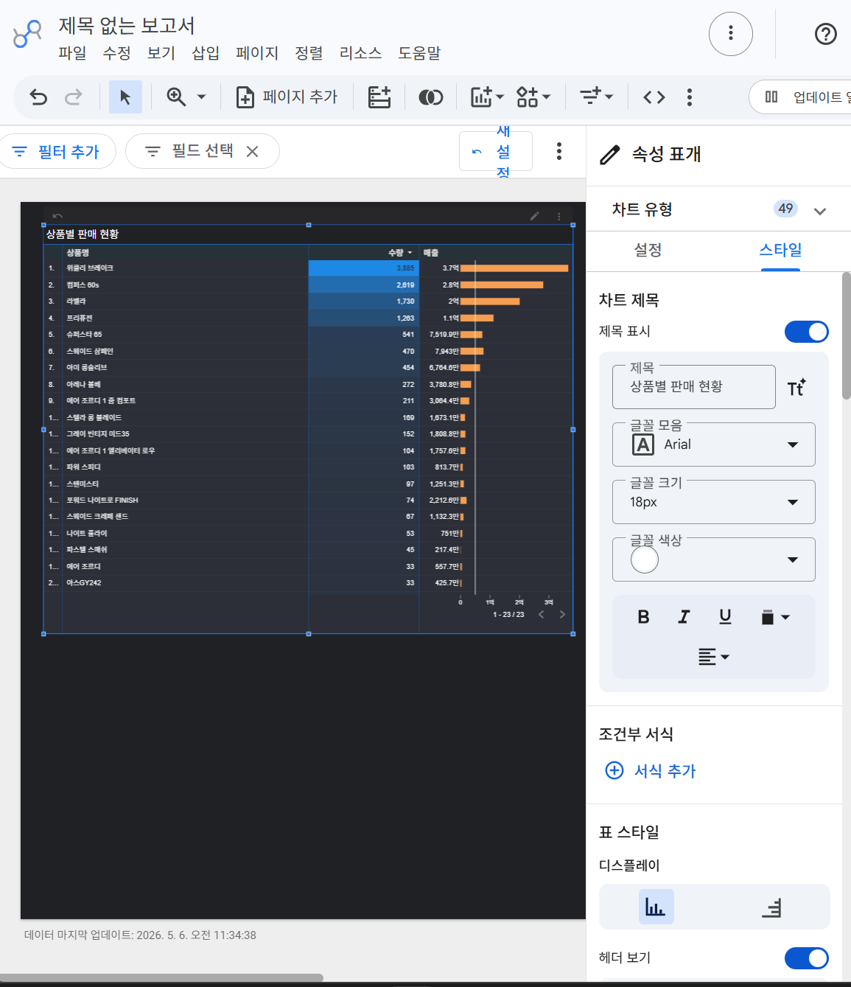The width and height of the screenshot is (851, 987).
Task: Open the title background fill color dropdown
Action: coord(775,617)
